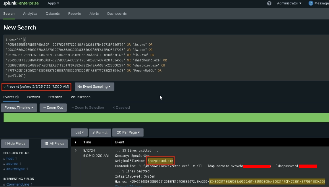Switch to the Statistics results tab

(55, 97)
